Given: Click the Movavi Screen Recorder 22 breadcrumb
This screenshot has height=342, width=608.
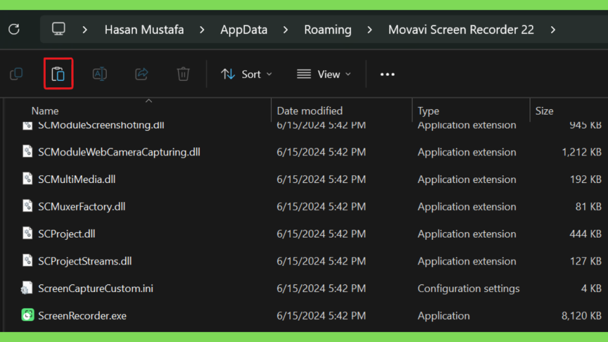Looking at the screenshot, I should coord(461,30).
